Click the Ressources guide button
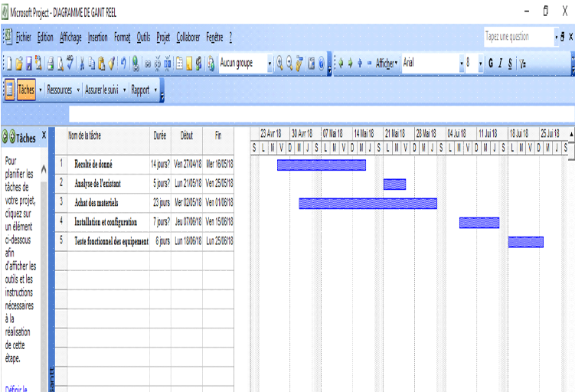Viewport: 575px width, 392px height. coord(59,90)
